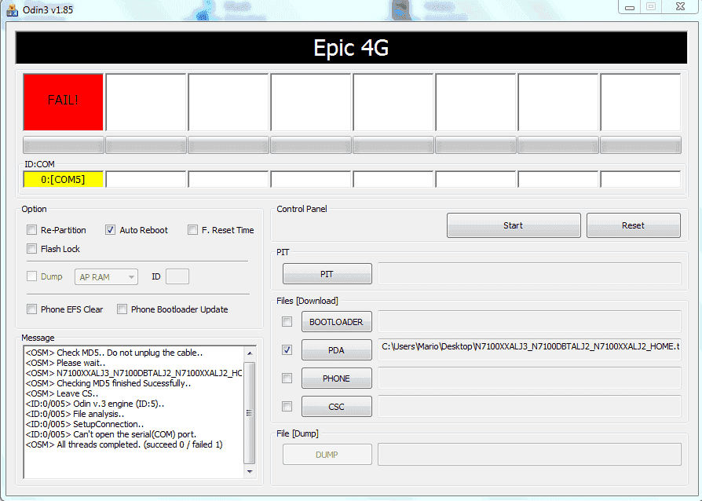
Task: Tick the BOOTLOADER file checkbox
Action: 287,322
